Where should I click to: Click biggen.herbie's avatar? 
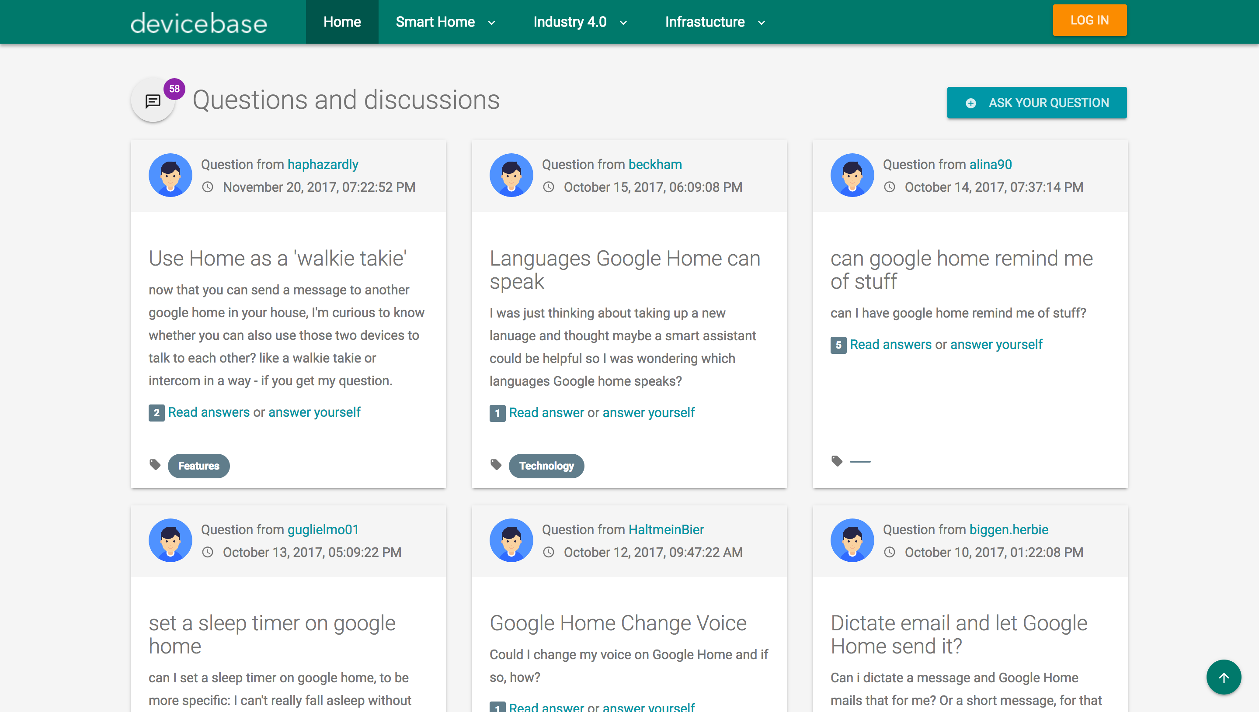tap(852, 540)
